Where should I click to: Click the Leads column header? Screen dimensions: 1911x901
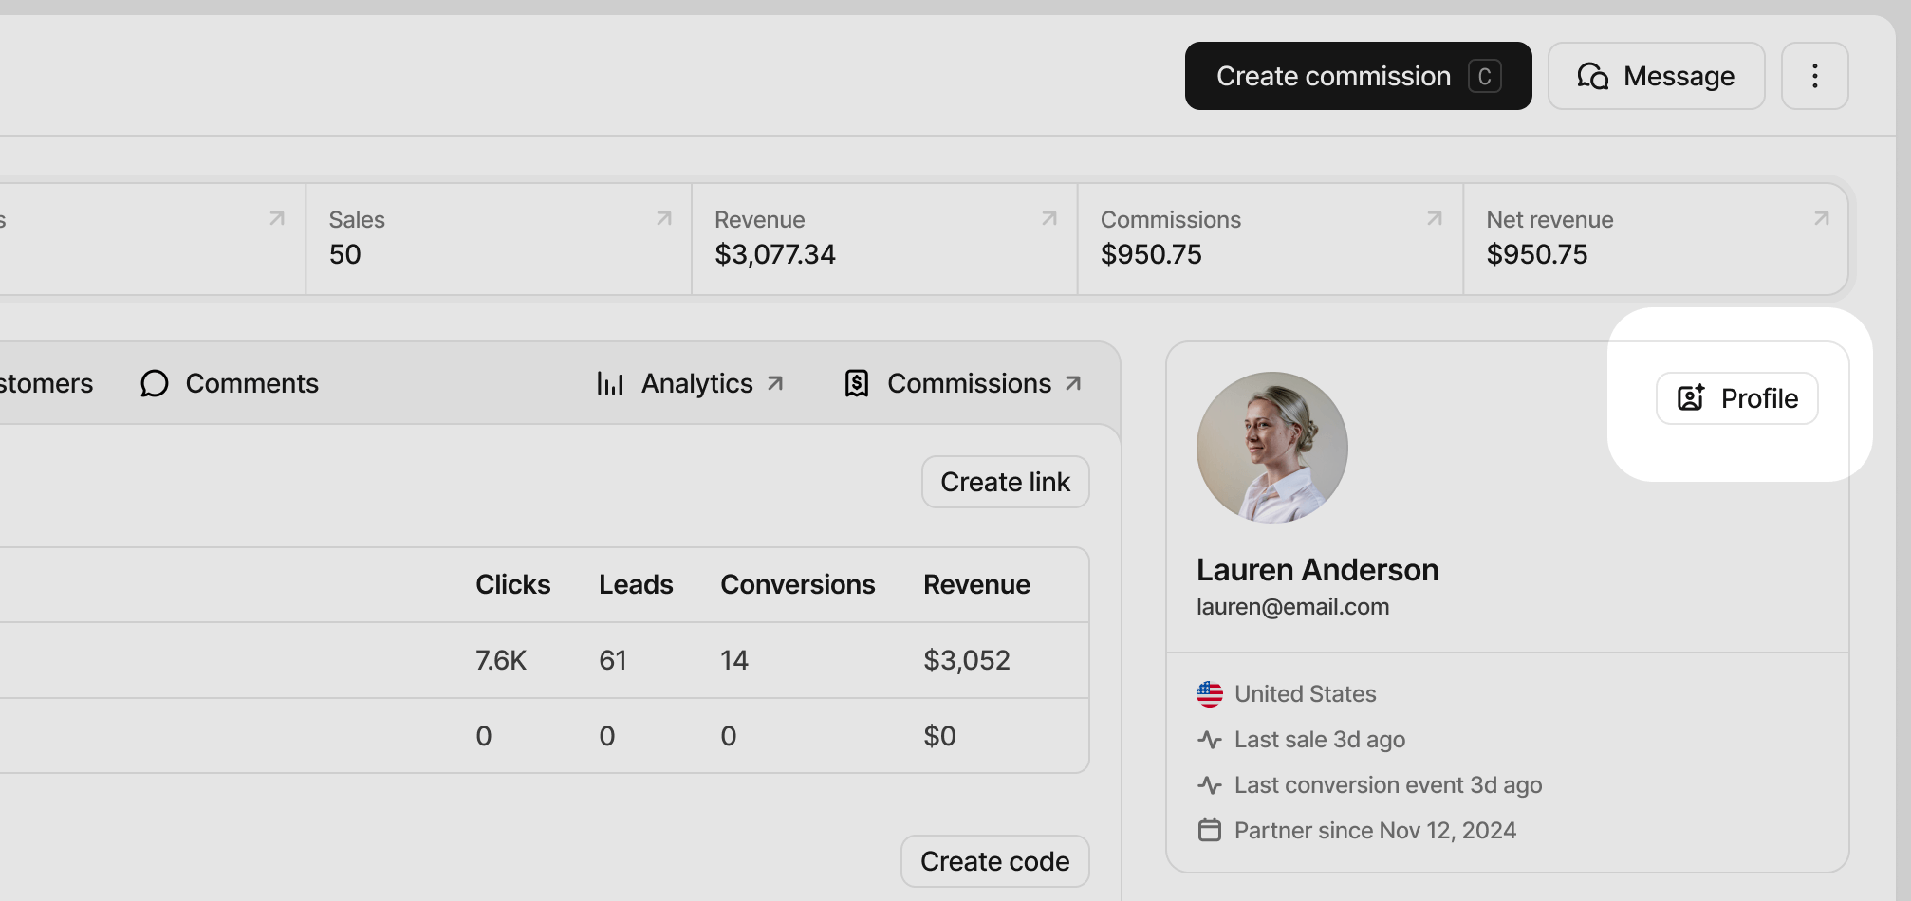(x=636, y=584)
